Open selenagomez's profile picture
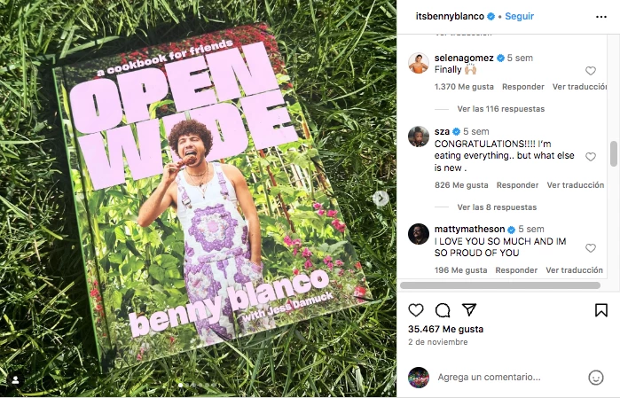 (x=419, y=63)
